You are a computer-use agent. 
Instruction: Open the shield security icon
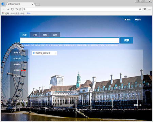click(145, 9)
